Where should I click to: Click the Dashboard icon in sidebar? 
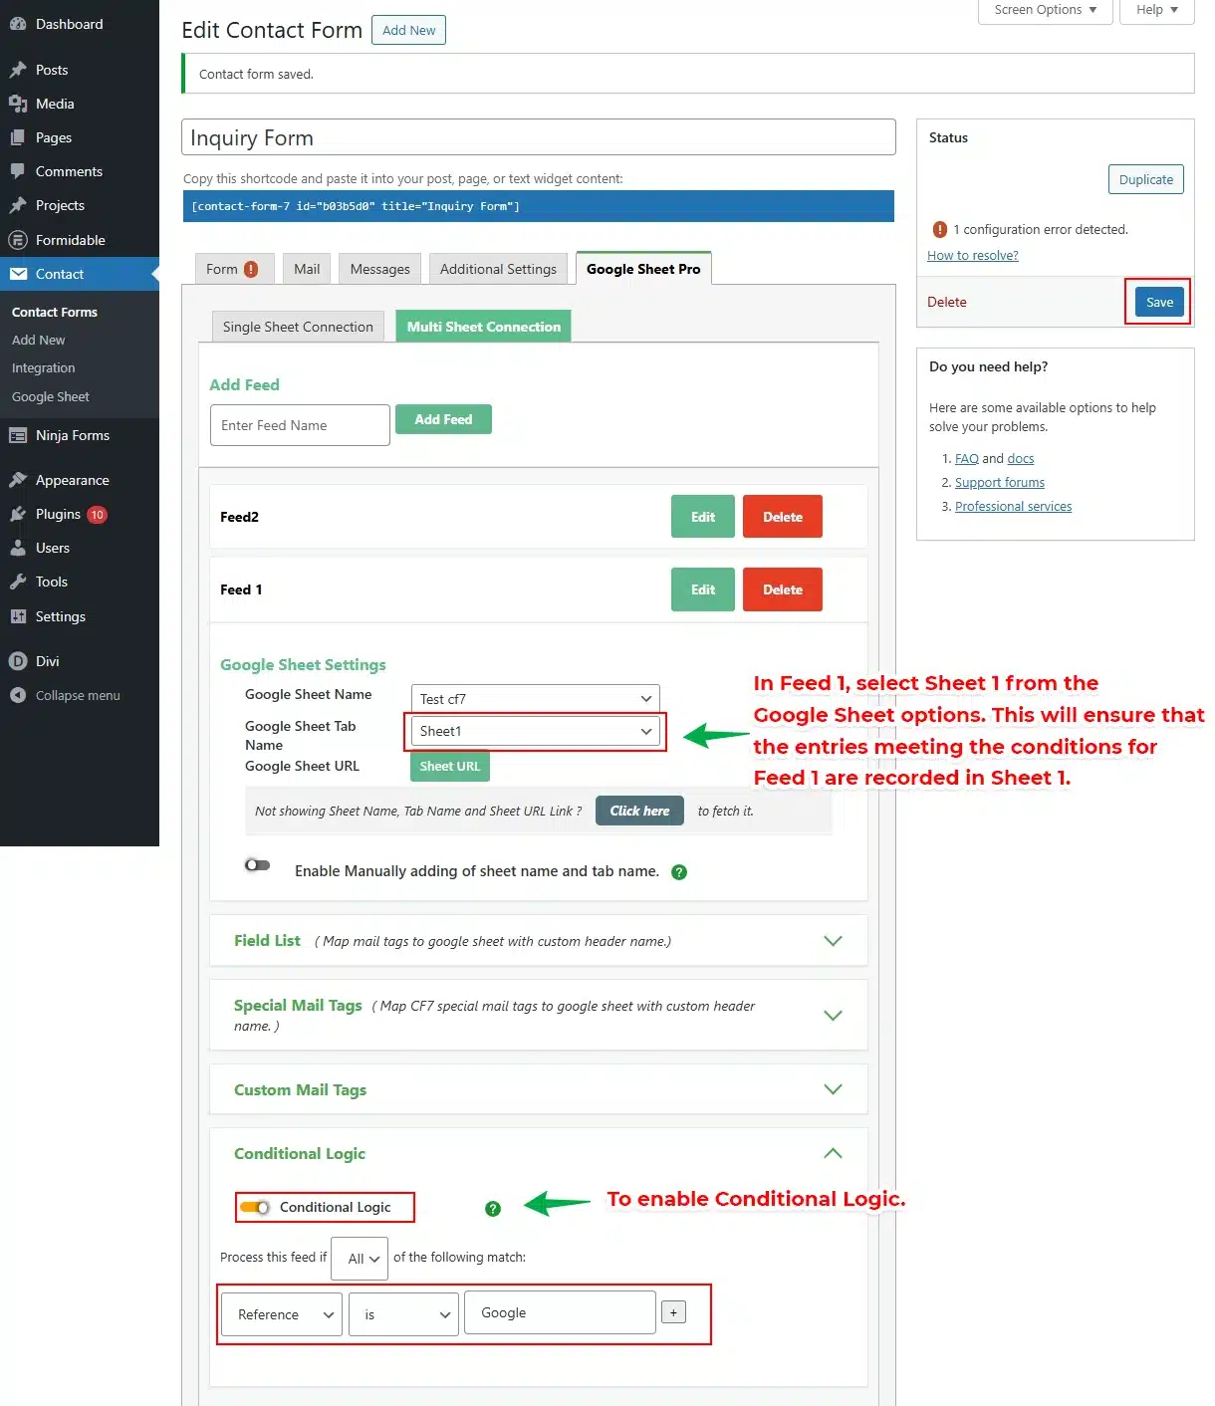(17, 24)
